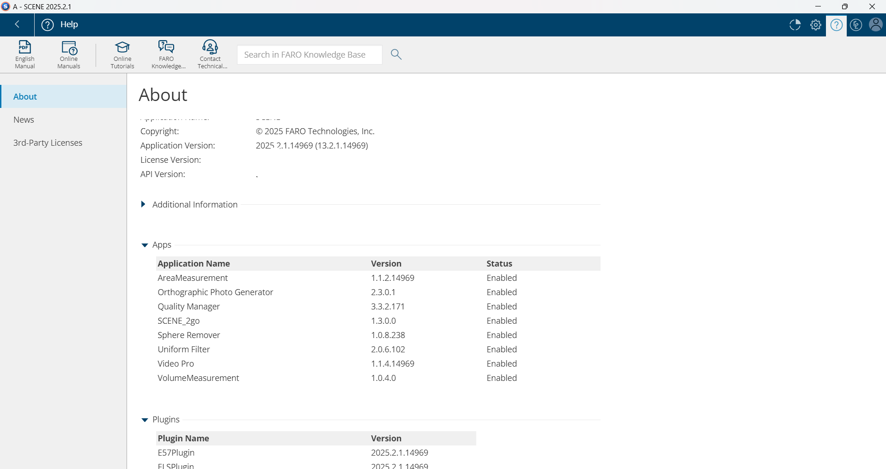Click the magnifier search icon
The height and width of the screenshot is (469, 886).
click(x=396, y=54)
